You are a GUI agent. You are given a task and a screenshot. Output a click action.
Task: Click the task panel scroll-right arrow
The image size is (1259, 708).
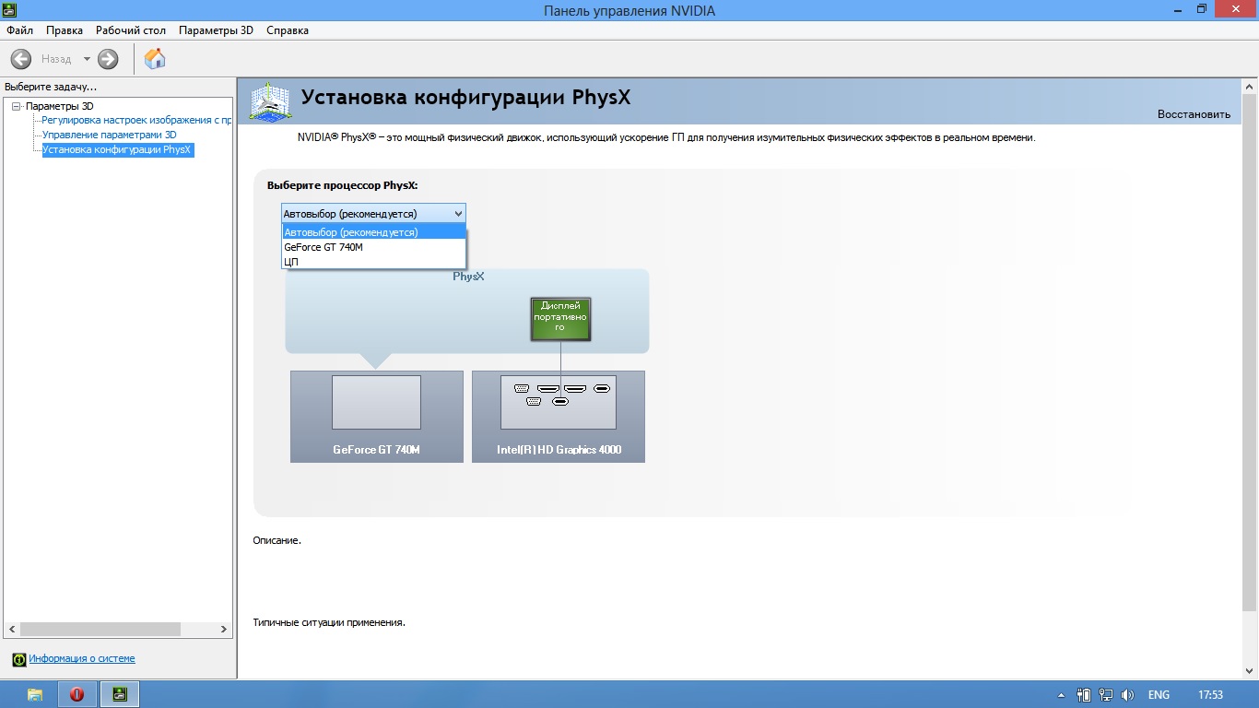pos(223,629)
